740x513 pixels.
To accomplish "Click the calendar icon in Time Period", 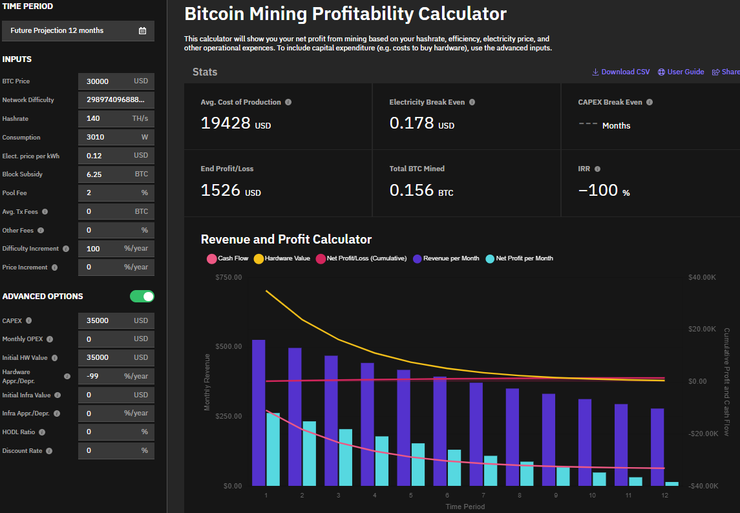I will pyautogui.click(x=142, y=31).
